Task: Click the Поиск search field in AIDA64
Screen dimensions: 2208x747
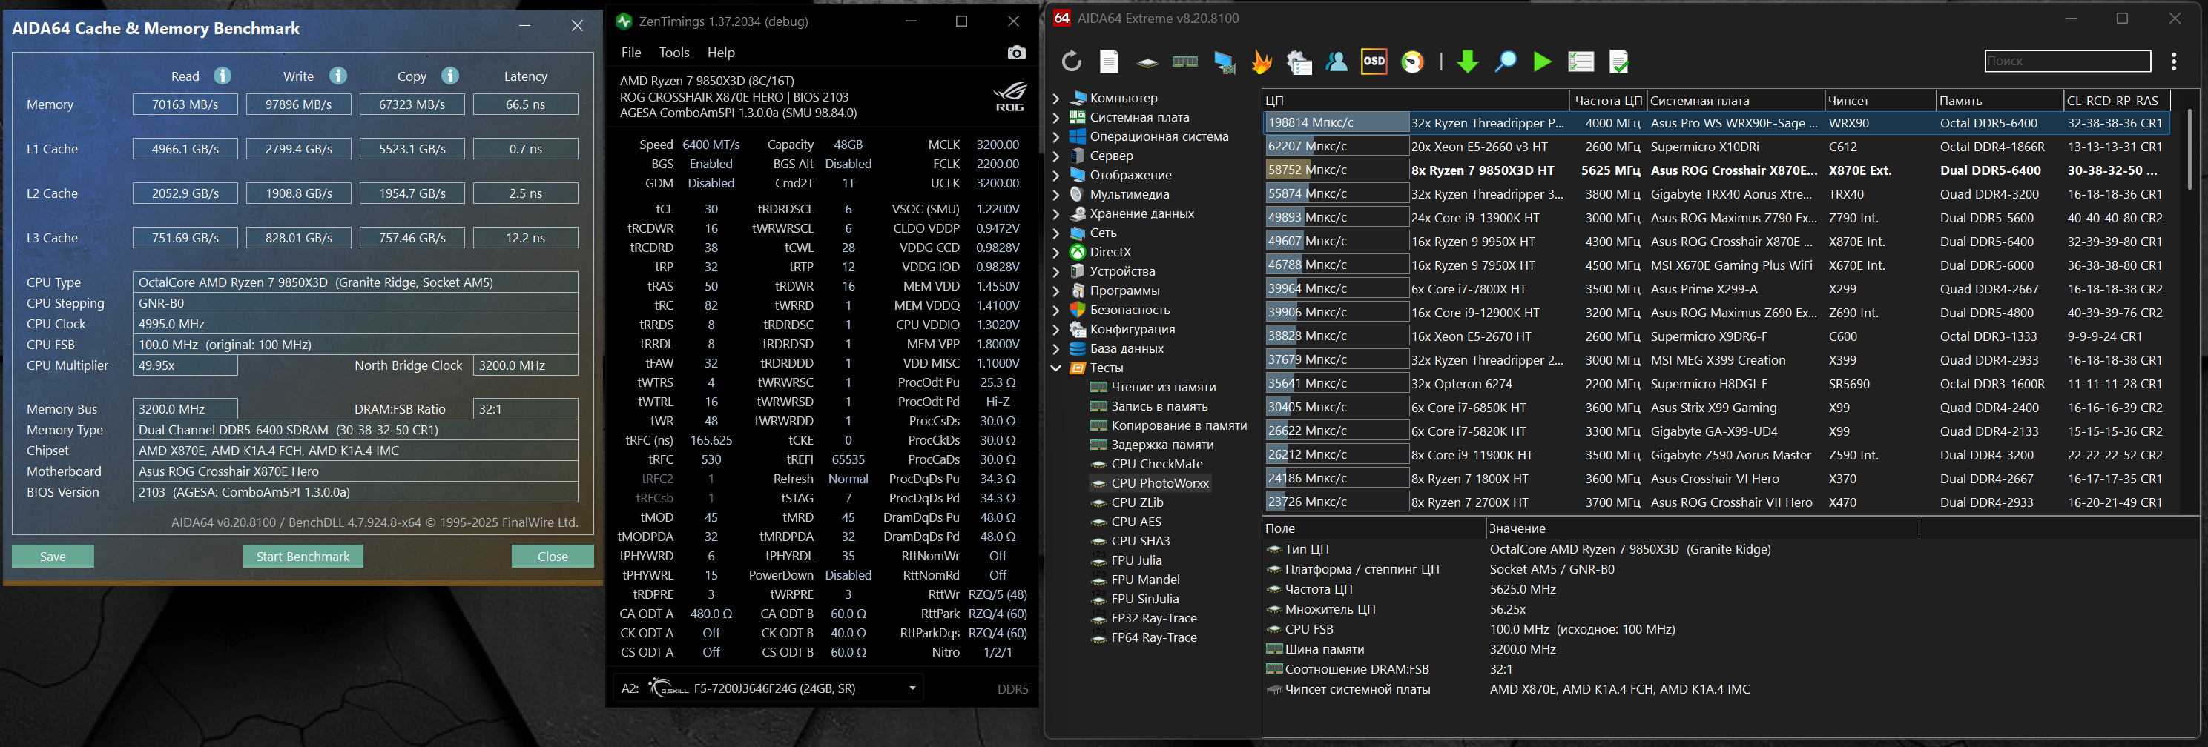Action: click(x=2067, y=62)
